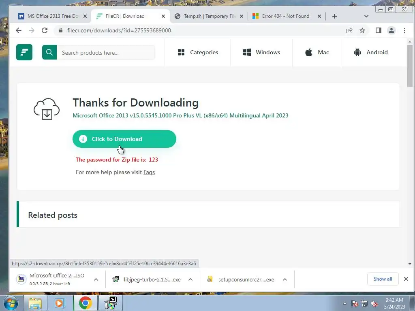The image size is (415, 311).
Task: Click the share page icon in address bar
Action: (x=349, y=30)
